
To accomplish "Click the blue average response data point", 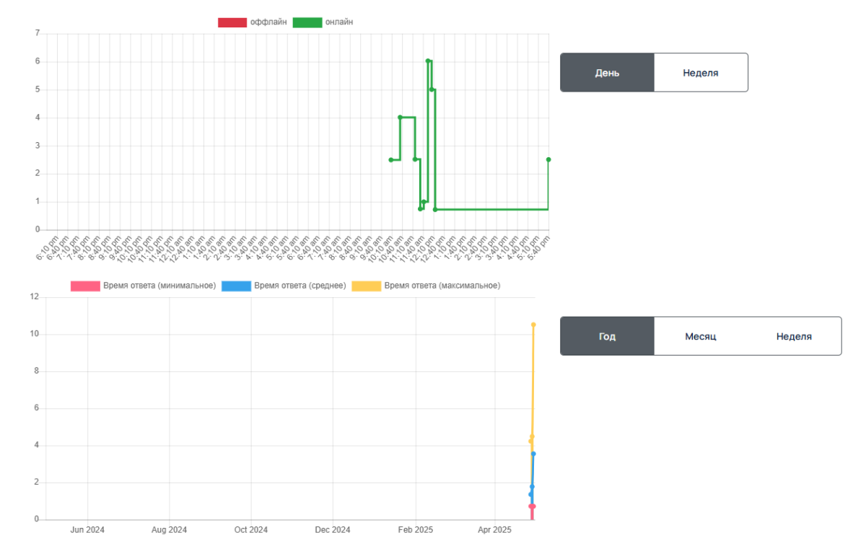I will (533, 454).
